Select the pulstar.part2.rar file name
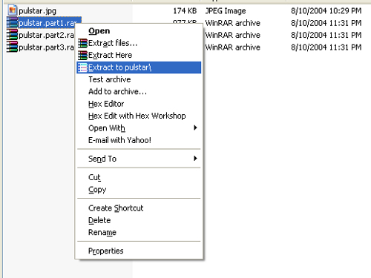Image resolution: width=371 pixels, height=278 pixels. [x=47, y=35]
